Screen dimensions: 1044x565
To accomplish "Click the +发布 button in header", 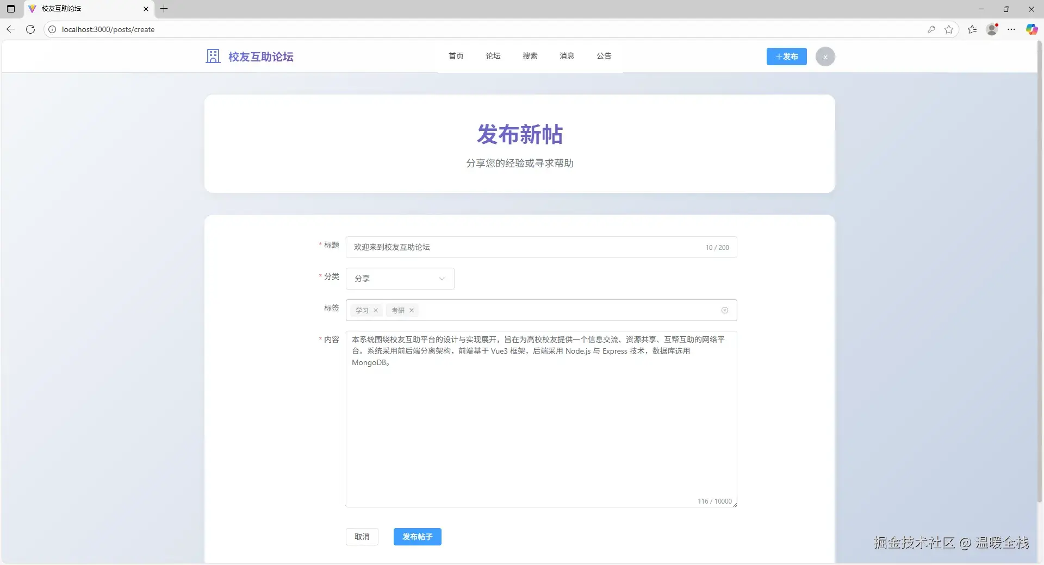I will coord(786,56).
